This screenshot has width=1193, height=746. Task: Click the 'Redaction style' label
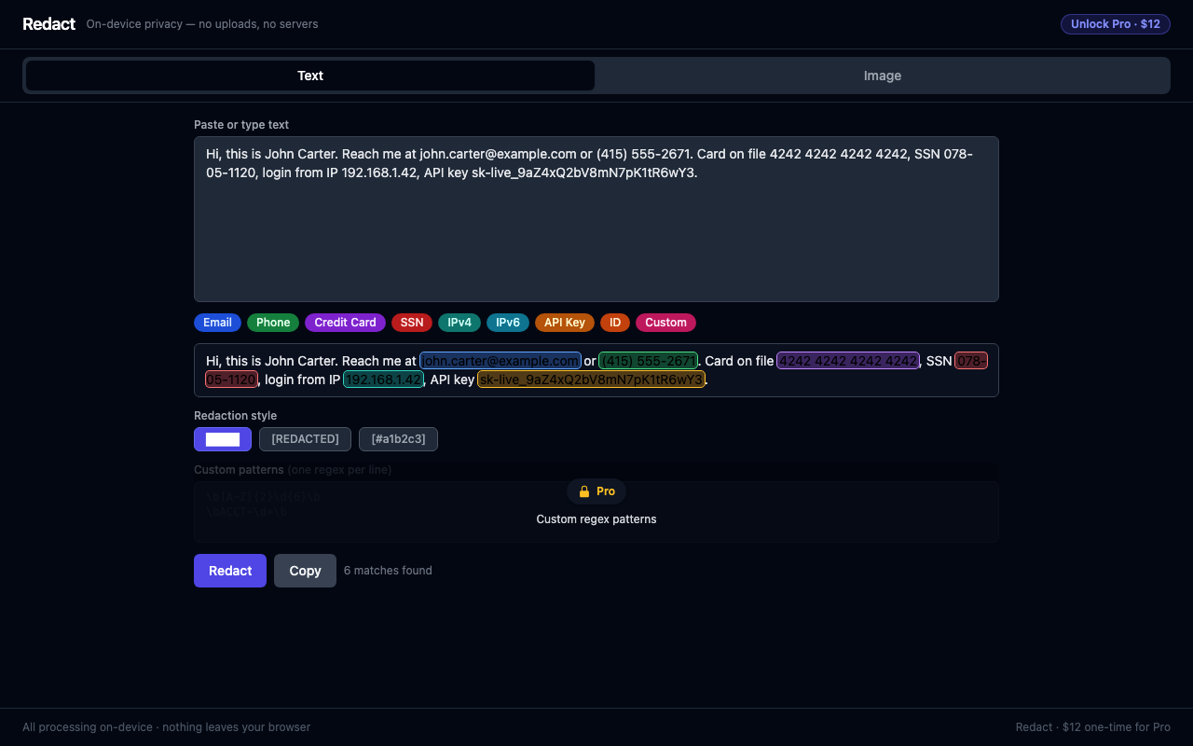pyautogui.click(x=235, y=416)
